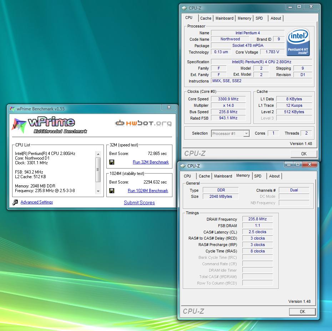Close the wPrime Benchmark window
Image resolution: width=332 pixels, height=331 pixels.
169,107
